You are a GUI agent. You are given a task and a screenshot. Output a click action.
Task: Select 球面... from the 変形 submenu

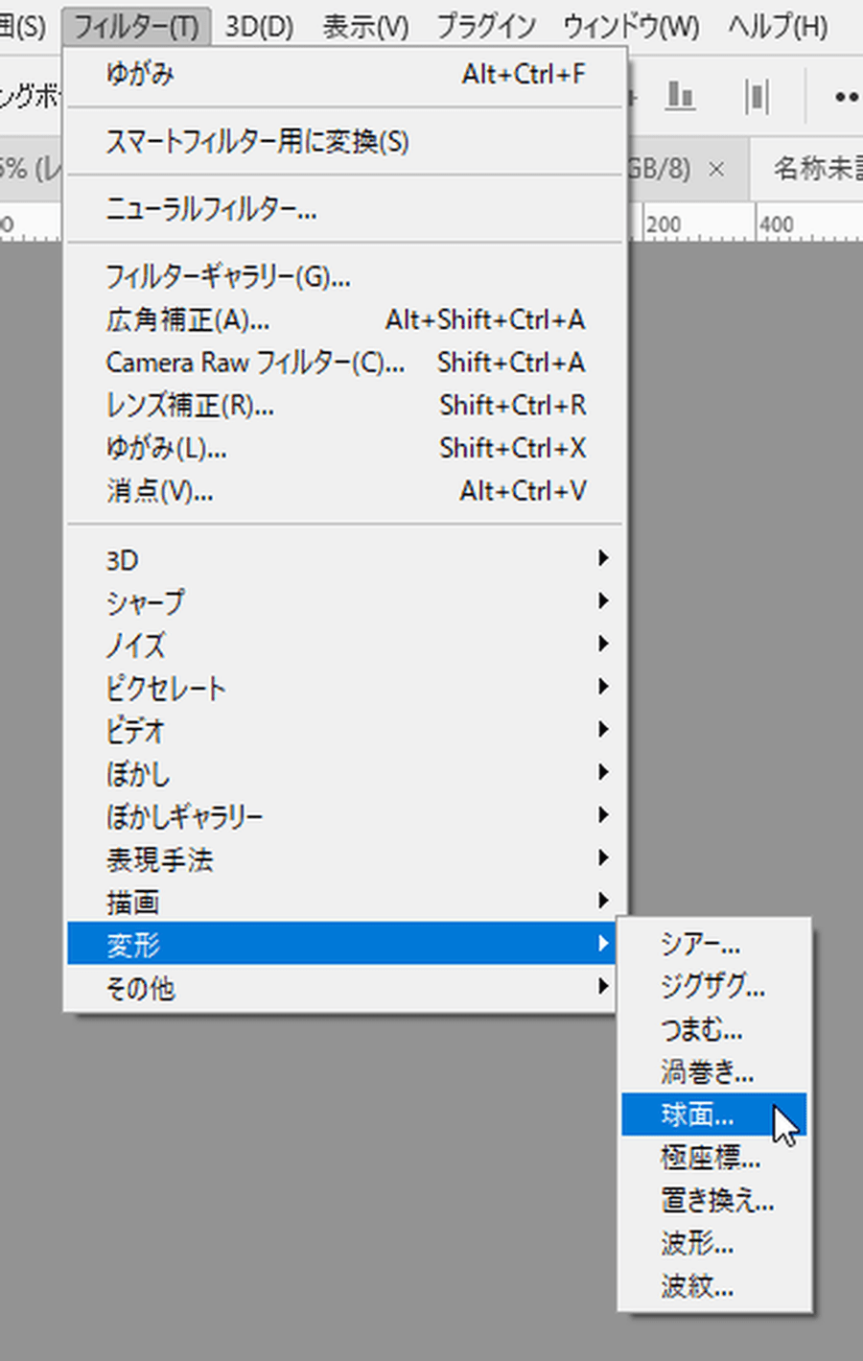(x=697, y=1115)
